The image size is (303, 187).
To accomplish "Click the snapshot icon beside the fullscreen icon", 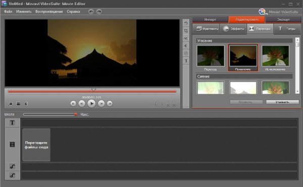I will click(18, 104).
